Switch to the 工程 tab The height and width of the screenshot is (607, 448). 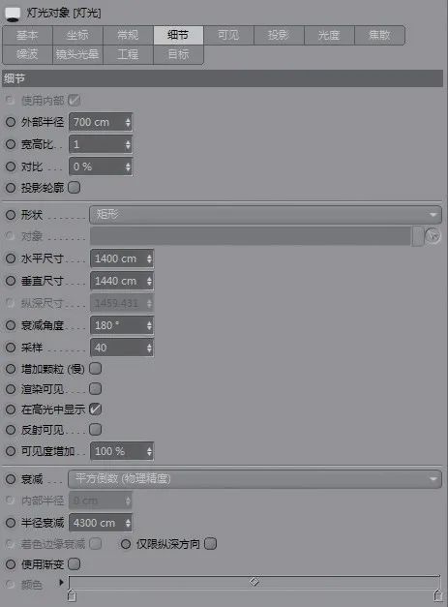[128, 54]
